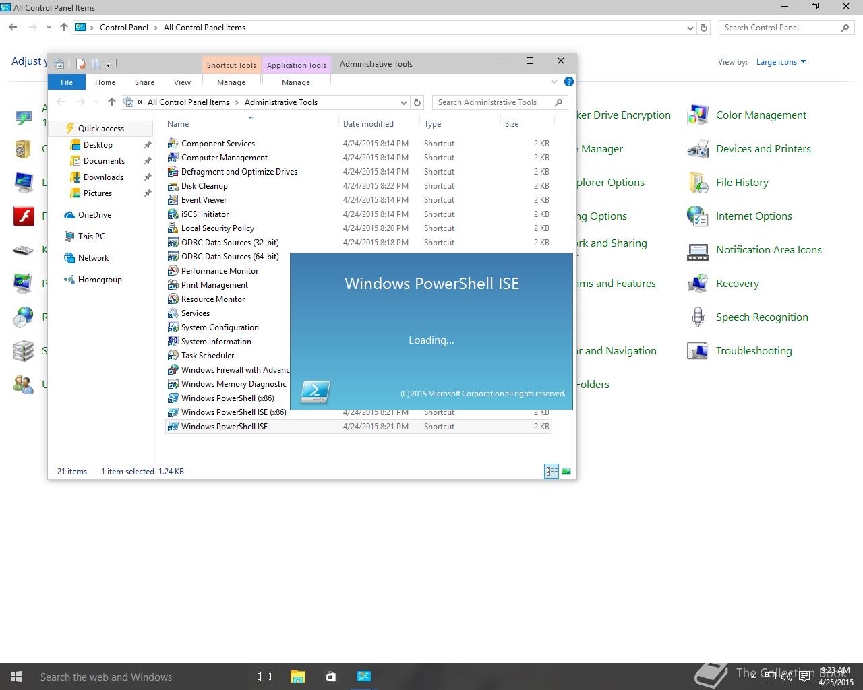Click the iSCSI Initiator icon
The height and width of the screenshot is (690, 863).
[173, 214]
